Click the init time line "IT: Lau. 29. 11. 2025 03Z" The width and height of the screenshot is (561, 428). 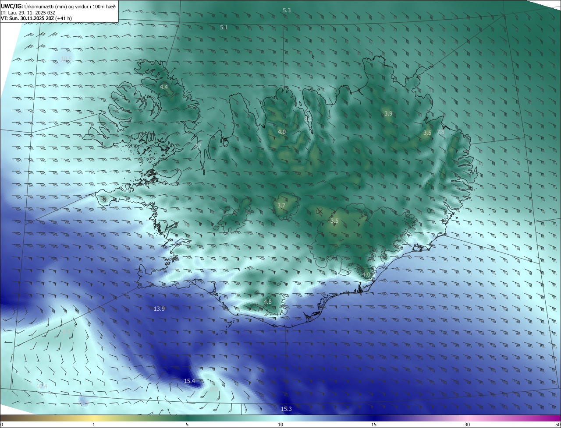coord(28,12)
